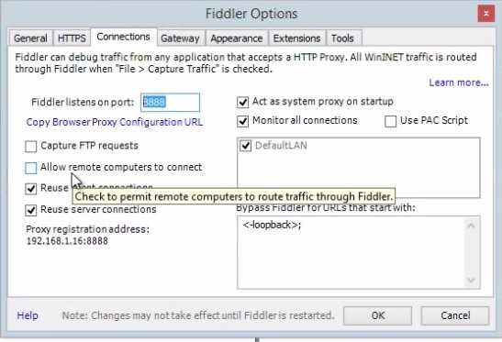This screenshot has height=342, width=502.
Task: Select the Gateway tab
Action: [x=180, y=39]
